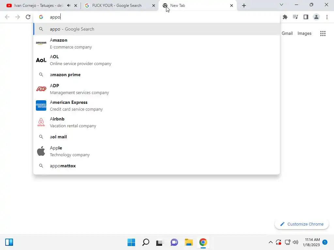Open the volume speaker tray icon
This screenshot has width=334, height=250.
(296, 242)
